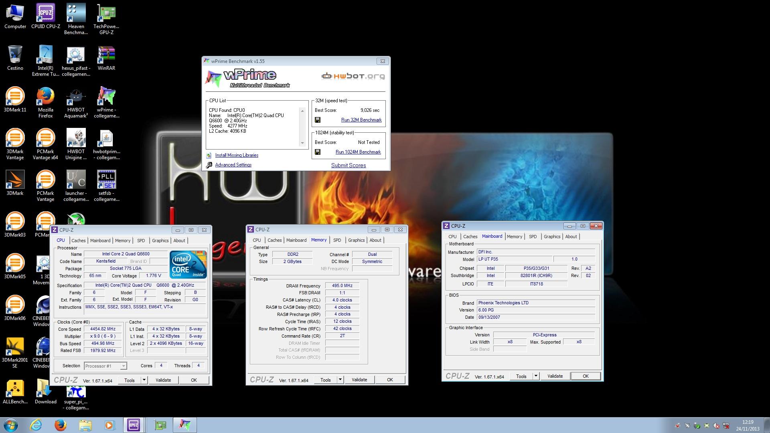Click mainboard Model field LP UT P35
Viewport: 770px width, 433px height.
(514, 259)
